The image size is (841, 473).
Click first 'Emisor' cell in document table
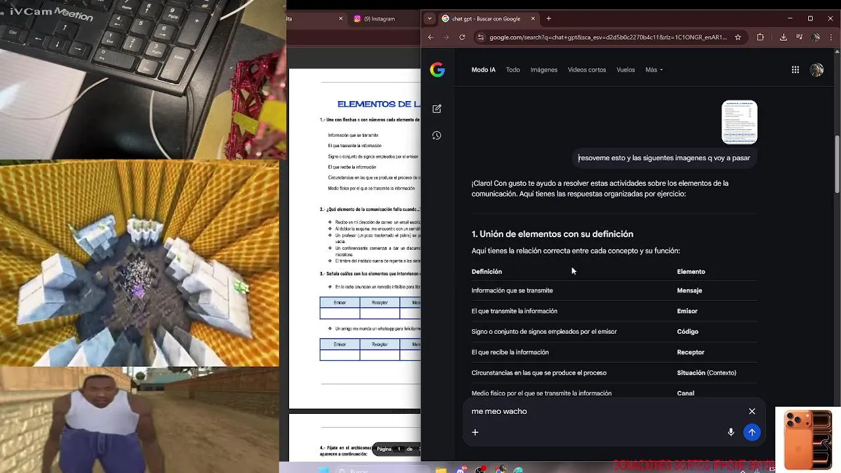[x=340, y=302]
